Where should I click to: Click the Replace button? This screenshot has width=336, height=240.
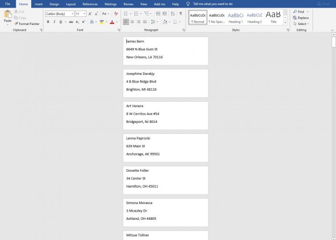[301, 18]
